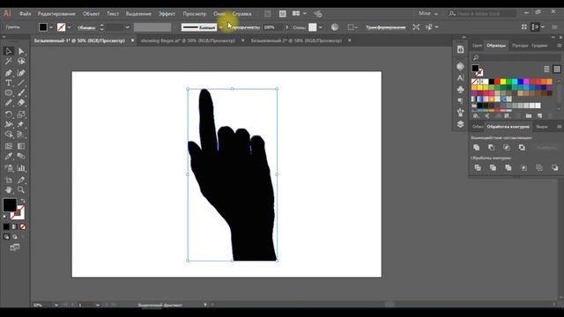Select the Pencil tool
The height and width of the screenshot is (317, 564).
point(9,103)
